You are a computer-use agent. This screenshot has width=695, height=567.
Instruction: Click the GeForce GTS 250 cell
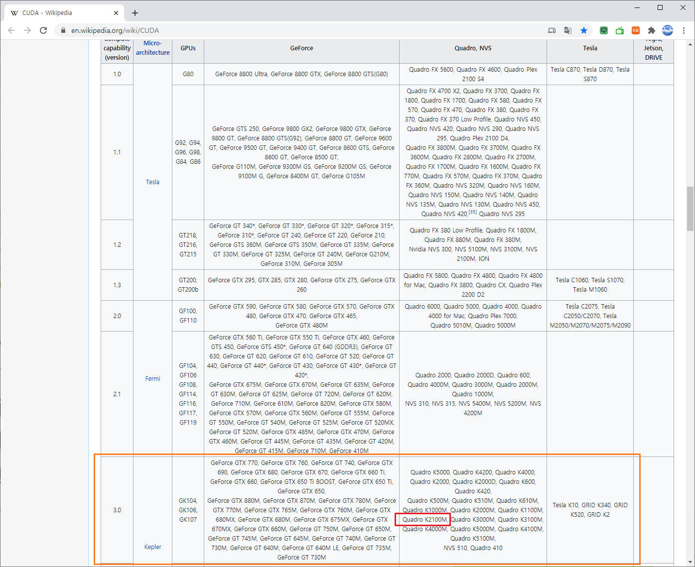(301, 152)
